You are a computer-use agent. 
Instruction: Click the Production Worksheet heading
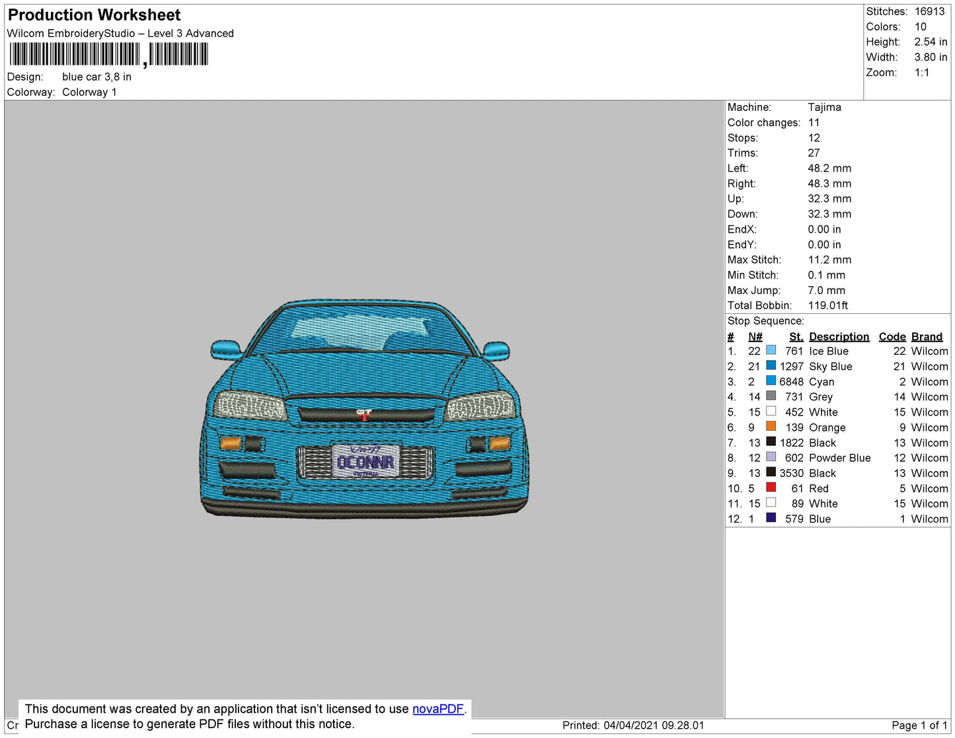[94, 15]
